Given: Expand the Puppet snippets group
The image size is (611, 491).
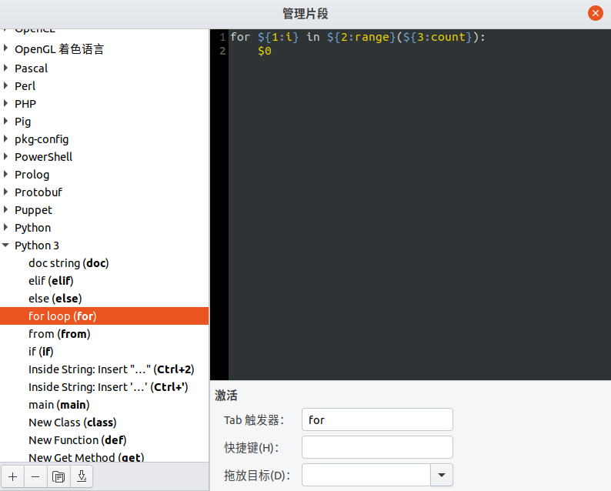Looking at the screenshot, I should tap(5, 209).
